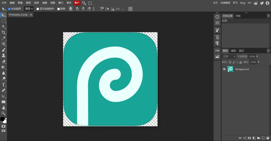Hide the Background layer with eye icon
271x141 pixels.
pyautogui.click(x=224, y=69)
